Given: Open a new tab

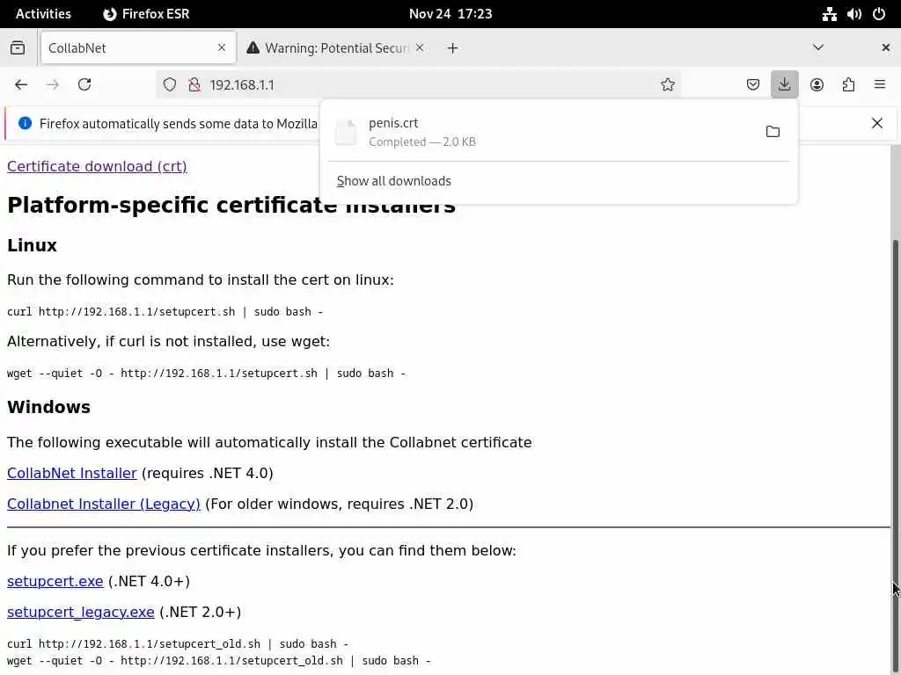Looking at the screenshot, I should pos(453,48).
